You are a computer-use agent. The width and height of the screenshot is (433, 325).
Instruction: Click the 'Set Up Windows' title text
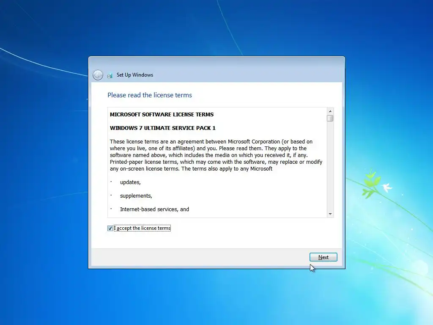pyautogui.click(x=135, y=75)
